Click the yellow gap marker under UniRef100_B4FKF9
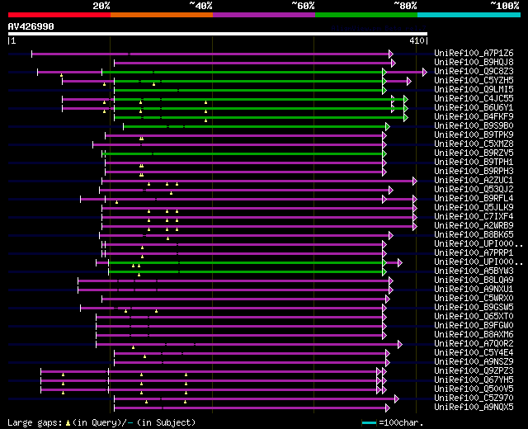The height and width of the screenshot is (429, 528). click(205, 120)
